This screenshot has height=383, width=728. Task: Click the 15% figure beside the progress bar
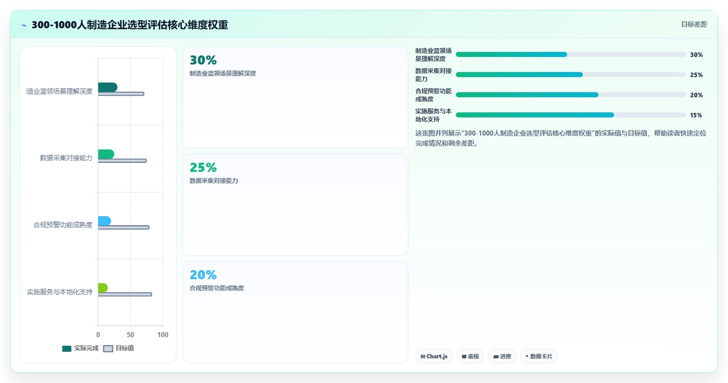[x=696, y=115]
